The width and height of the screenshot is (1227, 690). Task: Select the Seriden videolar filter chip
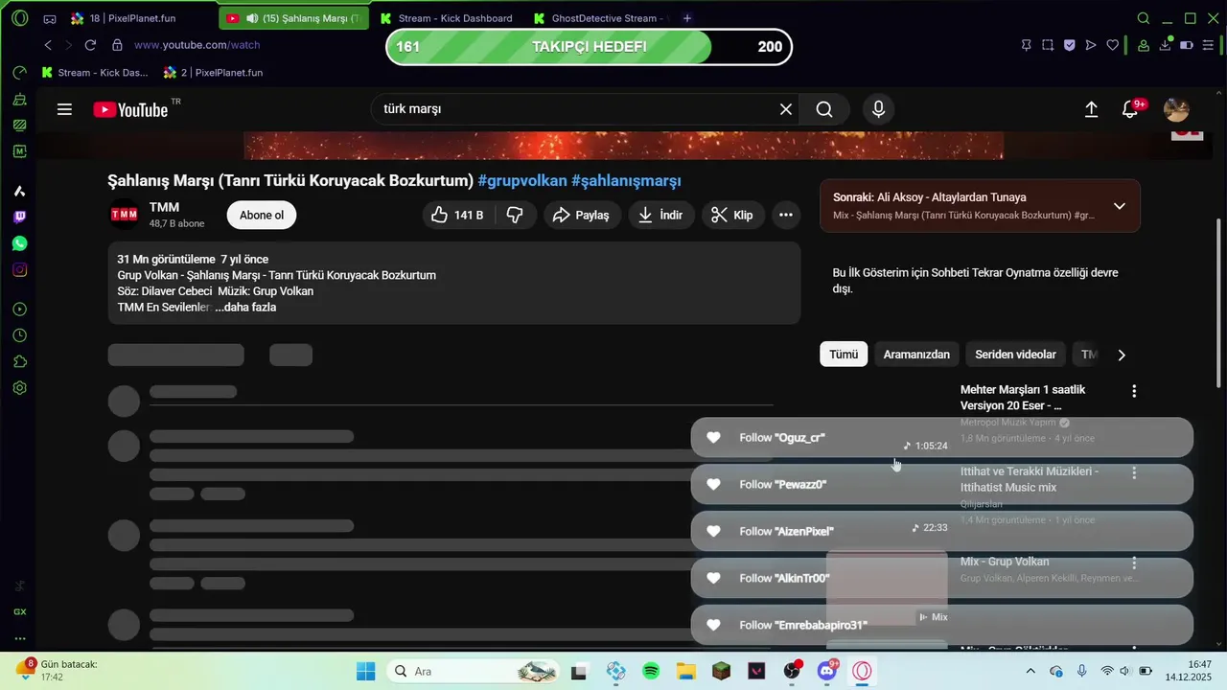point(1015,355)
